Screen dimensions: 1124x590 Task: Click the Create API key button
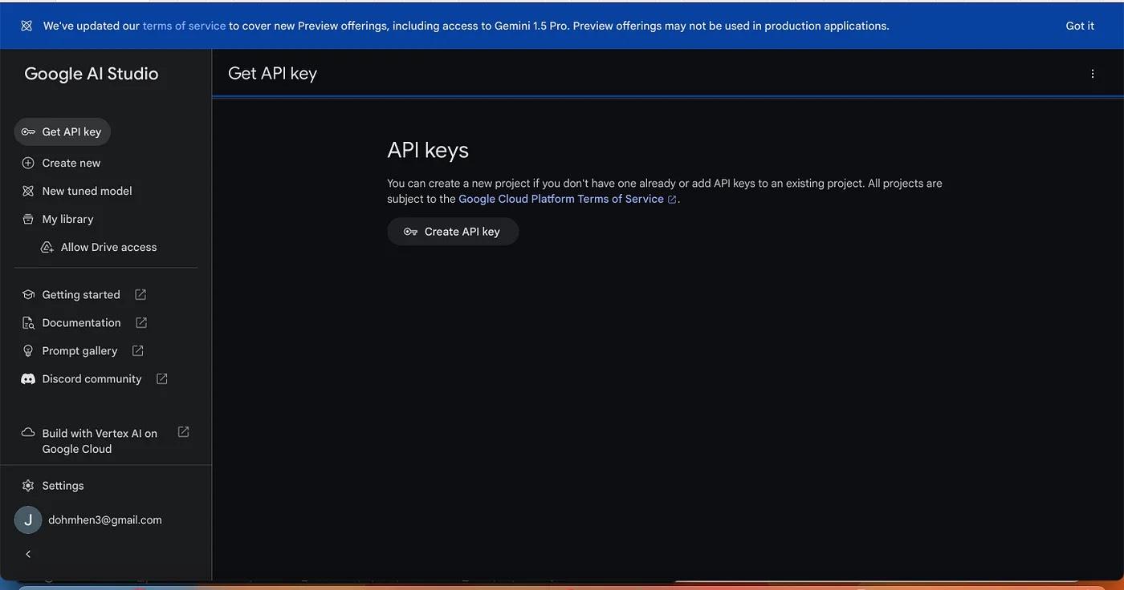point(453,232)
